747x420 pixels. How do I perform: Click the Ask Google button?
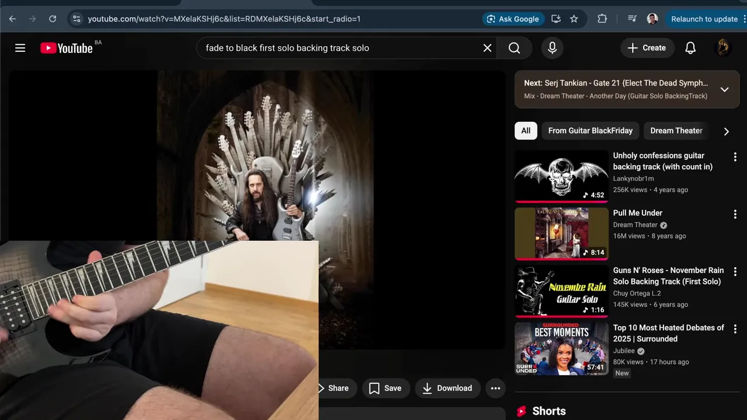(x=513, y=19)
